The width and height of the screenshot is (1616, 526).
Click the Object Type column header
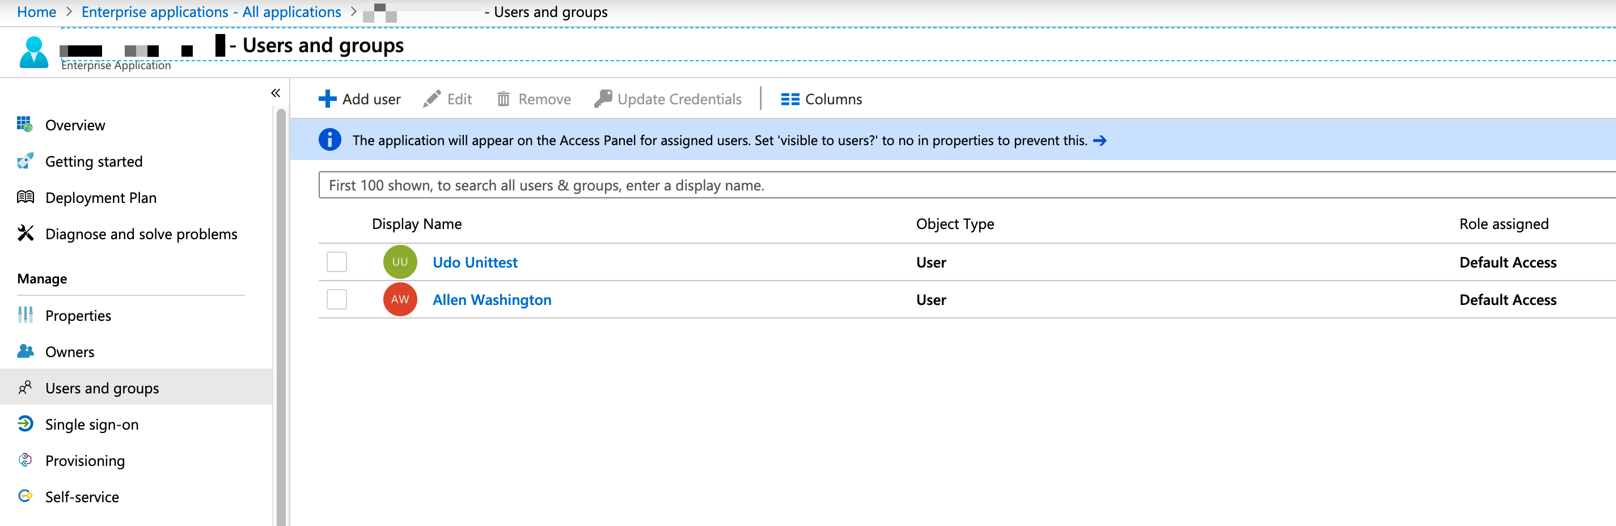click(x=955, y=224)
